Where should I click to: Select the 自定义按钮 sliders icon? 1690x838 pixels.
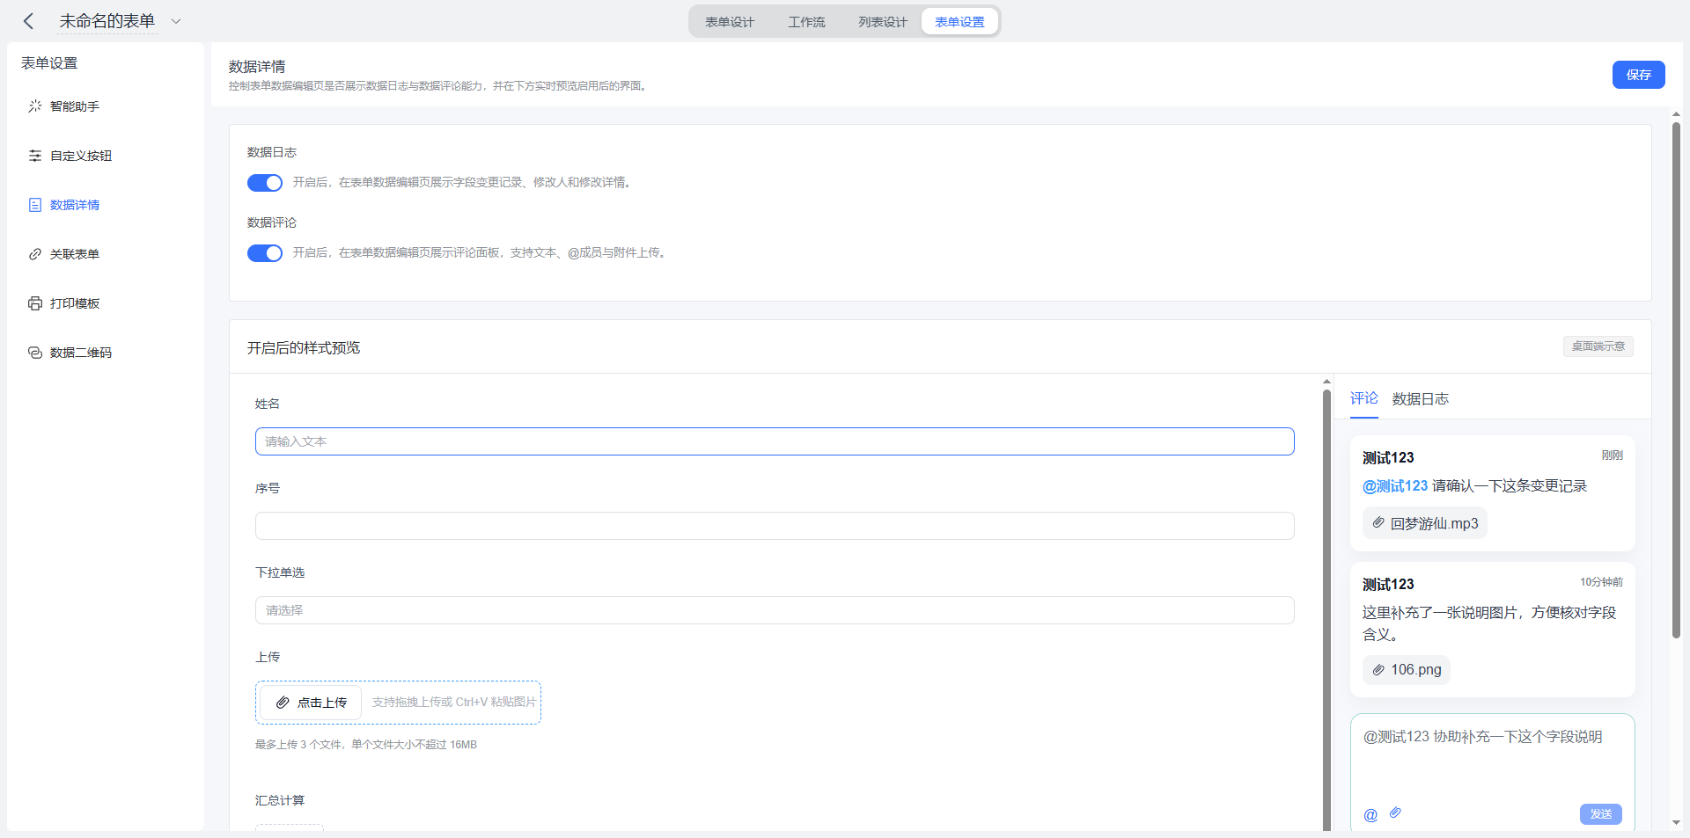(35, 156)
